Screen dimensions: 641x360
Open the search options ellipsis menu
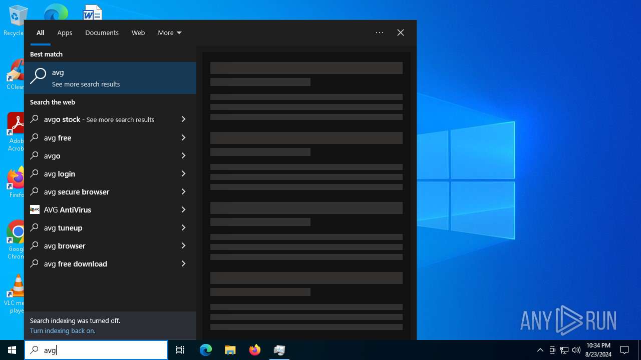380,33
